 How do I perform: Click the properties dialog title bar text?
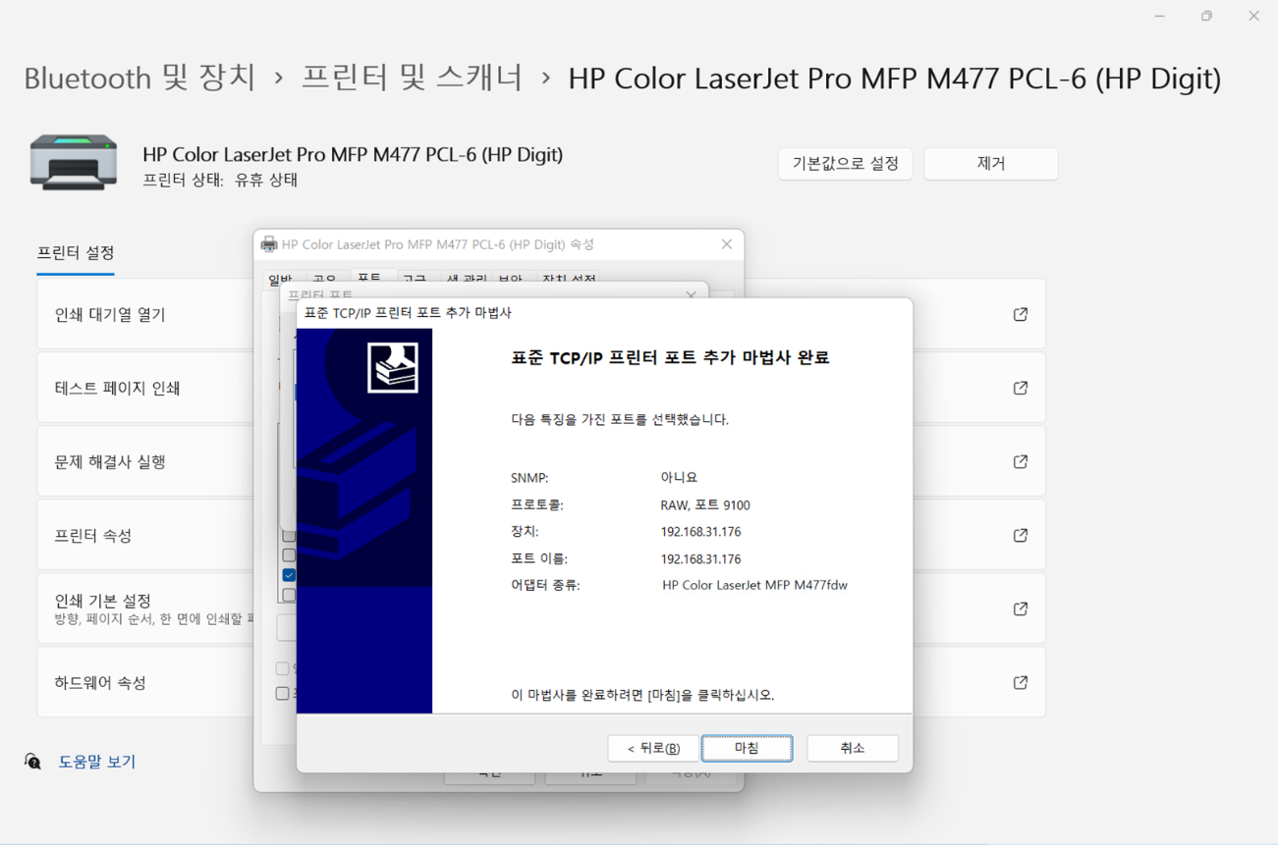click(437, 244)
